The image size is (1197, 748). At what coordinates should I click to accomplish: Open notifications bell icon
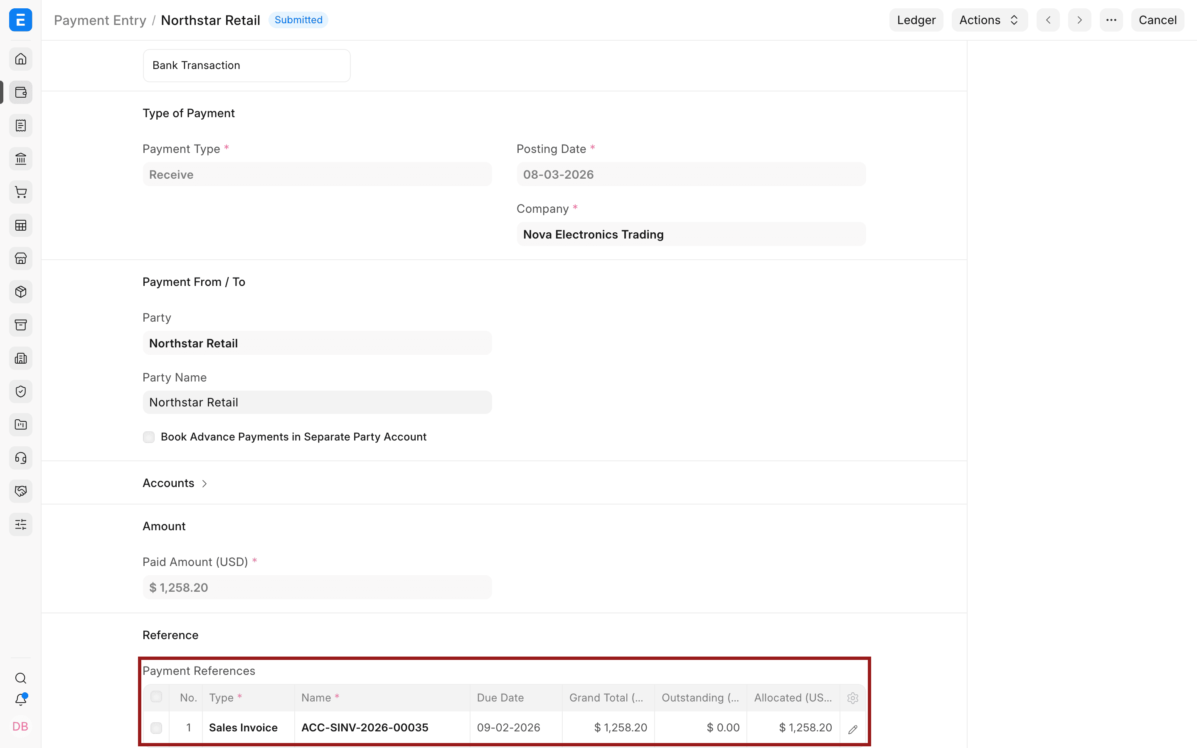(21, 699)
